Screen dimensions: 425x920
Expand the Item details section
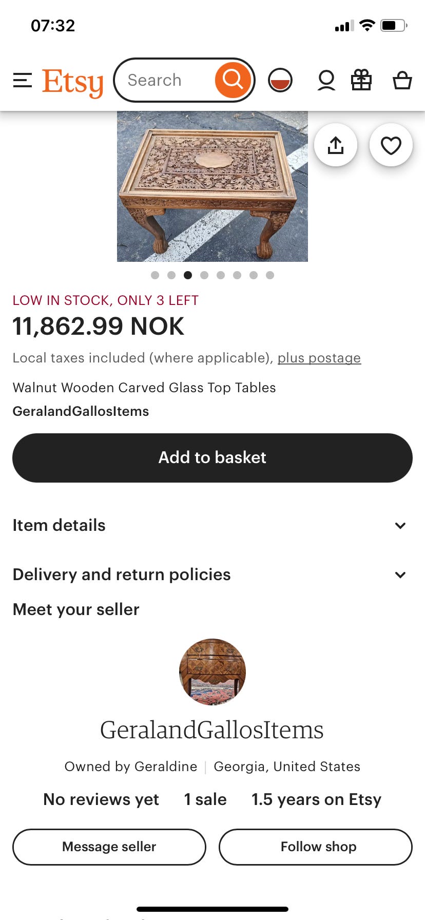(212, 525)
